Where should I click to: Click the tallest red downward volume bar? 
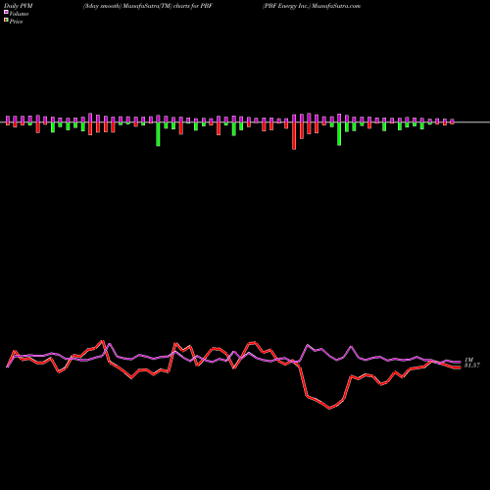click(294, 136)
